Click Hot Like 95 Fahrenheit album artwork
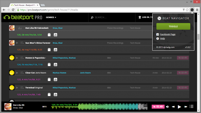The height and width of the screenshot is (113, 201). pyautogui.click(x=12, y=28)
